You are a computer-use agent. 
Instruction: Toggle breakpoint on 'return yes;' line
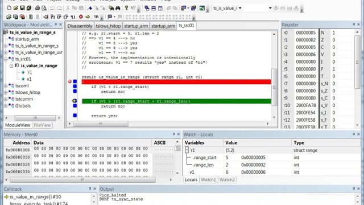click(75, 115)
